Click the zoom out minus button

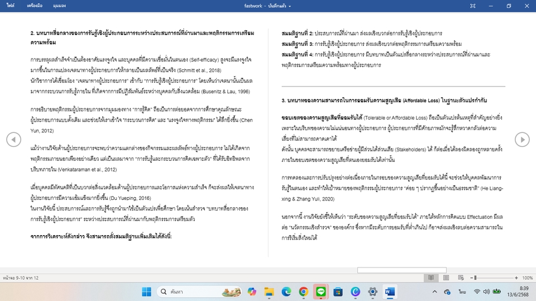(x=472, y=278)
